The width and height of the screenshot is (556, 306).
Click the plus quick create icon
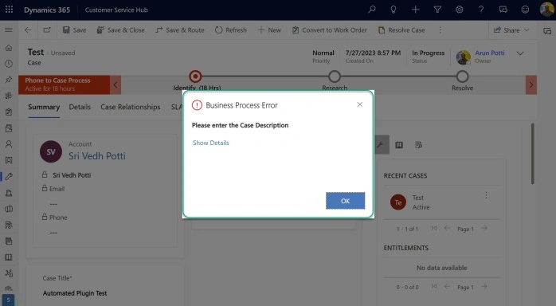415,10
